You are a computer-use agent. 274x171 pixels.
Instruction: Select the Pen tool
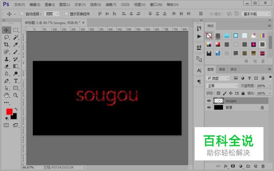[6, 81]
